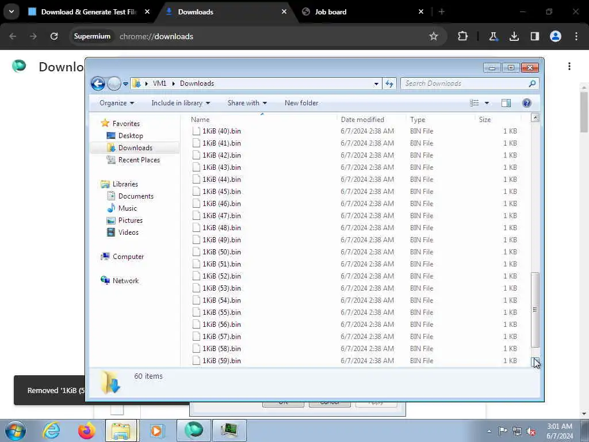Launch Firefox from the taskbar
This screenshot has width=589, height=442.
[x=86, y=430]
